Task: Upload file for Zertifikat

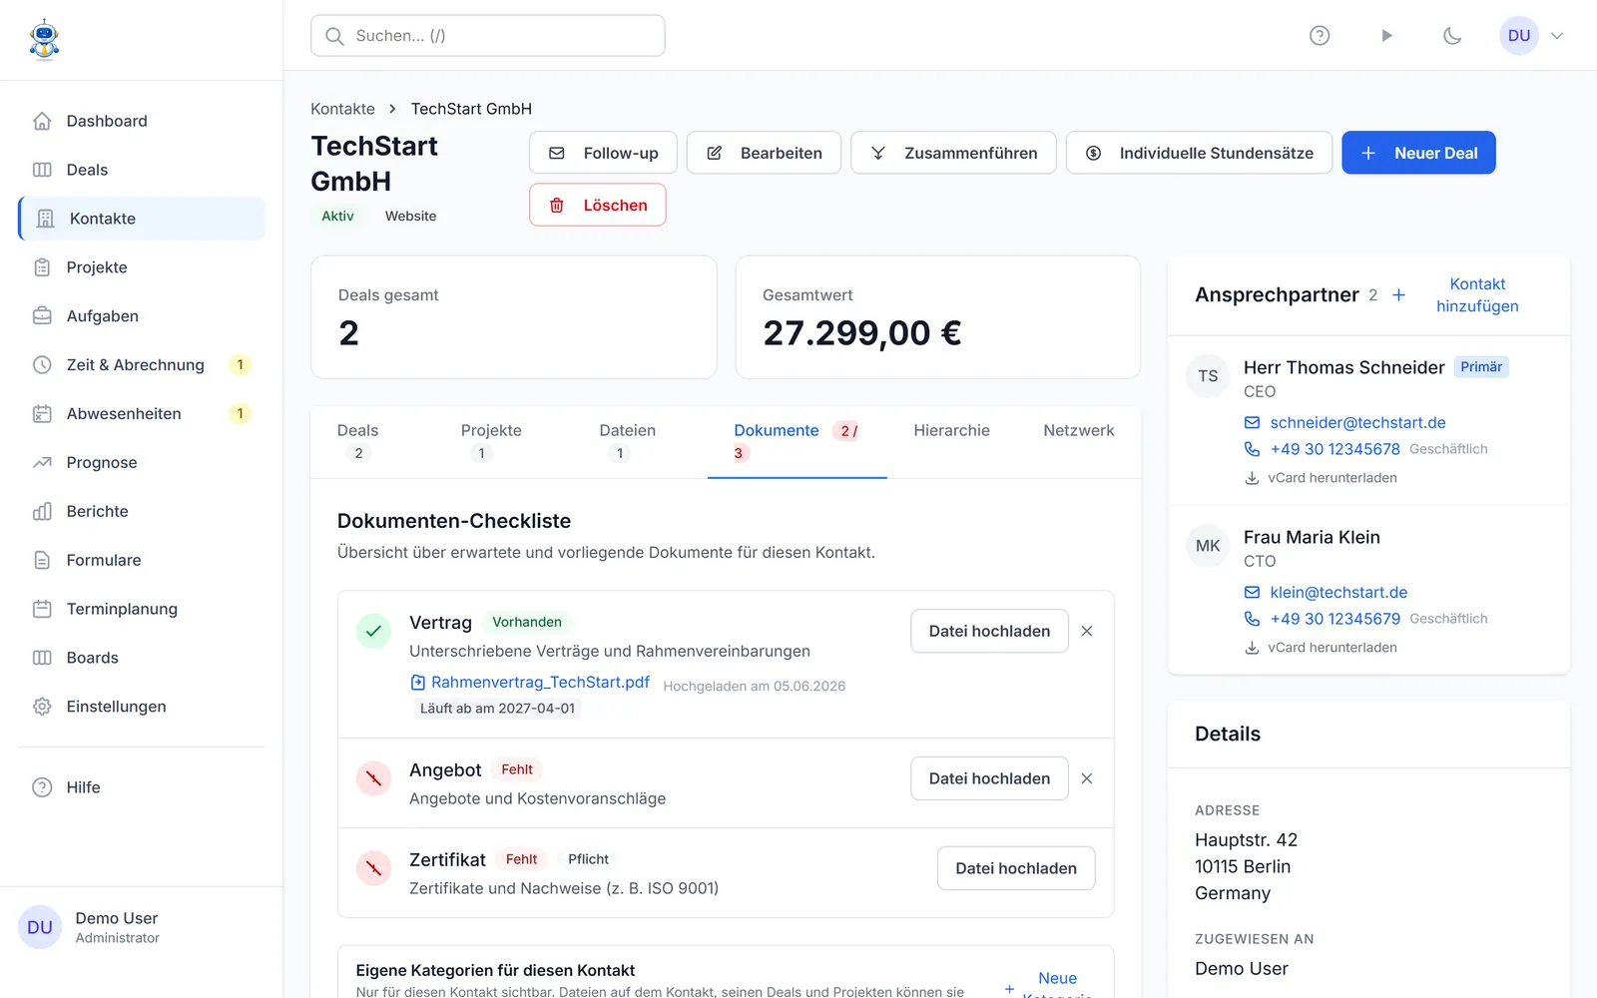Action: point(1016,868)
